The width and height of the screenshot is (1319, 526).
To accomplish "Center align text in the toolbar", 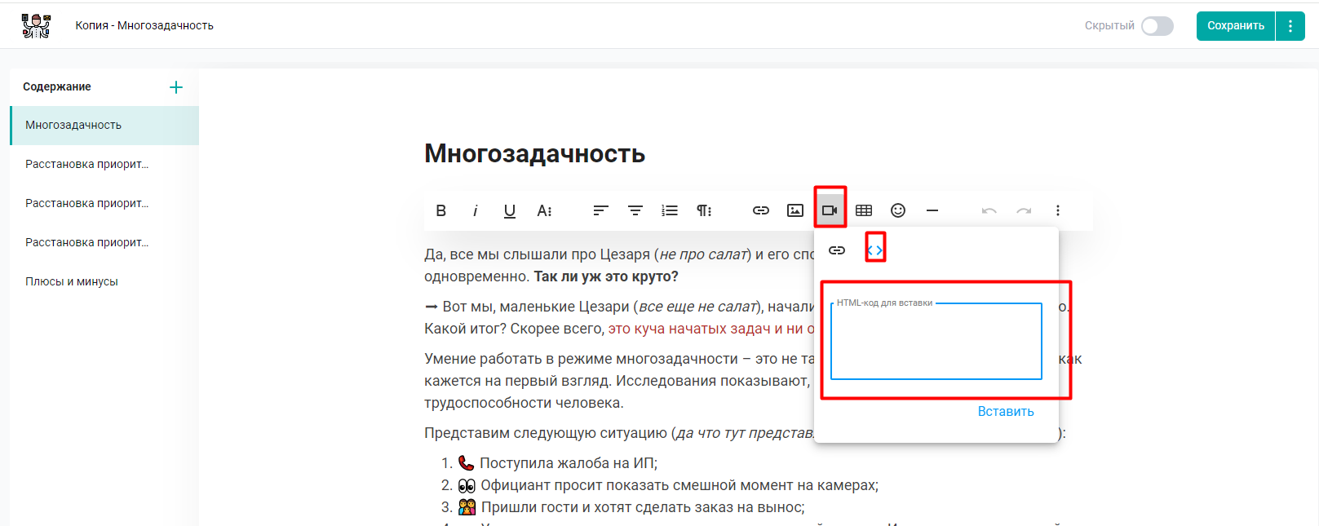I will coord(635,210).
